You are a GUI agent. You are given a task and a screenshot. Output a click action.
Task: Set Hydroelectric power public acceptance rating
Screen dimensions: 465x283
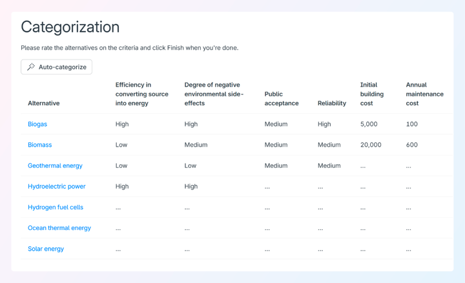267,187
